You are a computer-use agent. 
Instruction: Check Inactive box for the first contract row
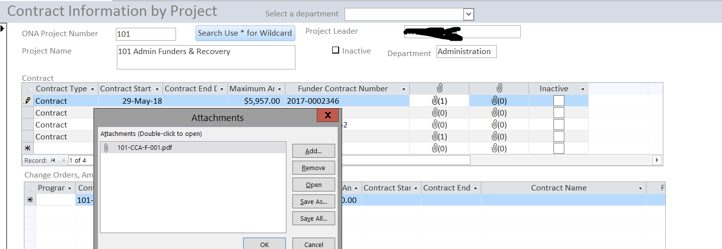[x=559, y=101]
